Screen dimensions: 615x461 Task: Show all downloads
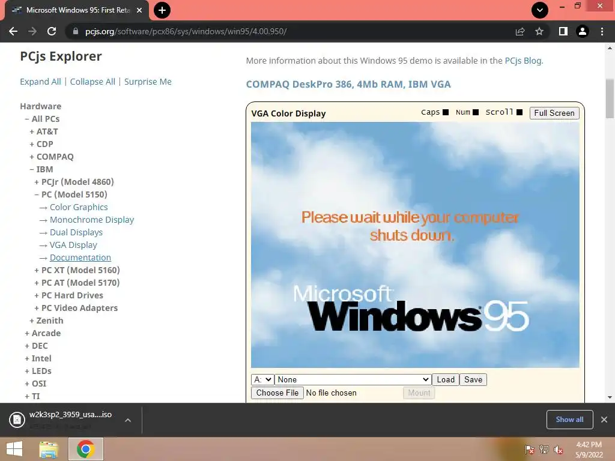point(569,420)
